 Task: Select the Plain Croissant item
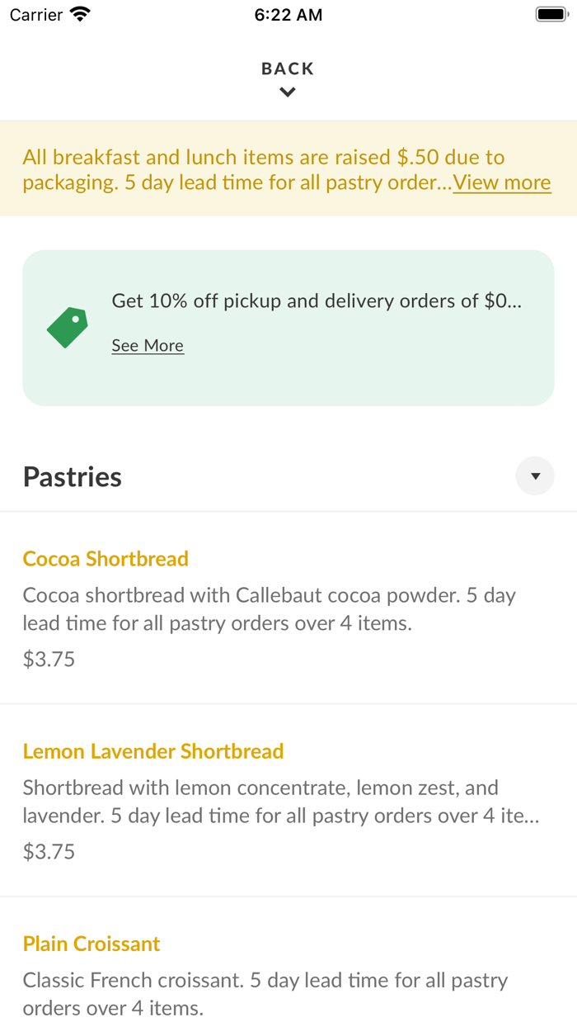[x=91, y=944]
